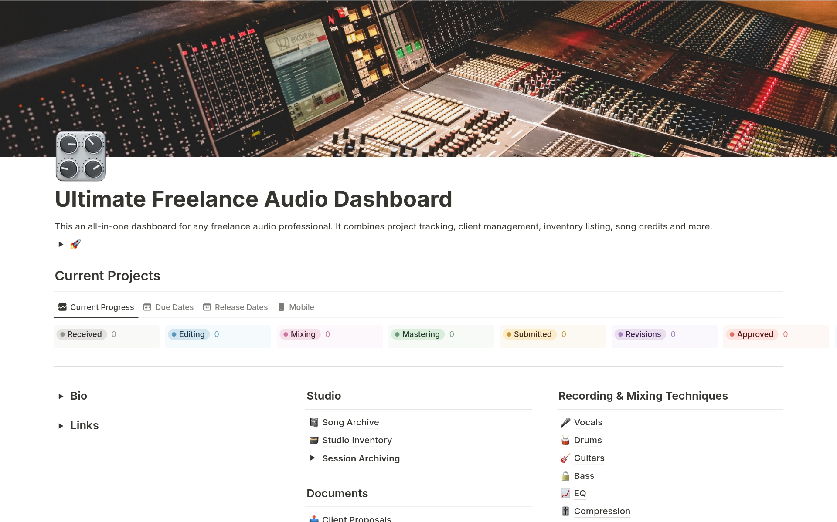Switch to the Due Dates tab
837x522 pixels.
click(x=174, y=307)
